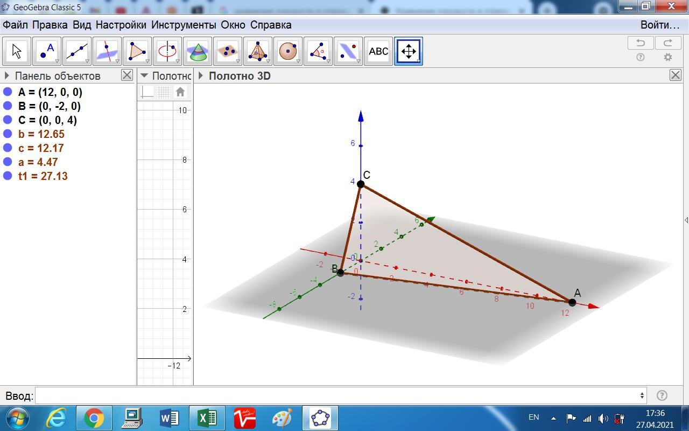Click the ABC text tool
The image size is (689, 431).
(x=378, y=51)
